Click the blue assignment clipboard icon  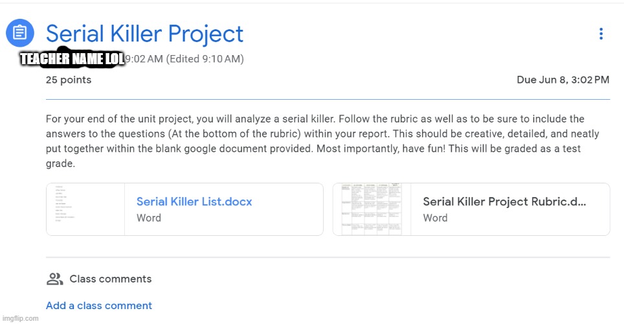[20, 33]
